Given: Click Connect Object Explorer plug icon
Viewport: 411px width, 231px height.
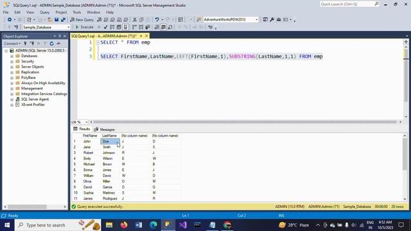Looking at the screenshot, I should click(26, 44).
